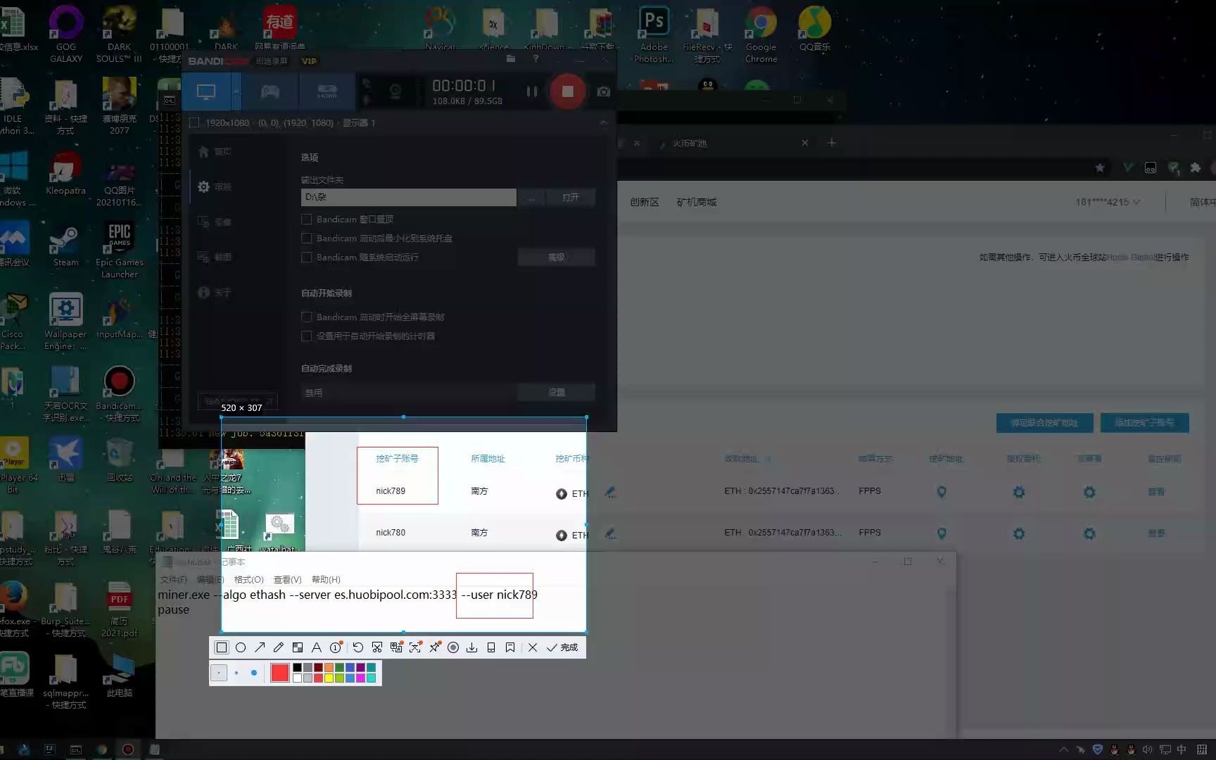Pause the Bandicam recording

point(532,91)
